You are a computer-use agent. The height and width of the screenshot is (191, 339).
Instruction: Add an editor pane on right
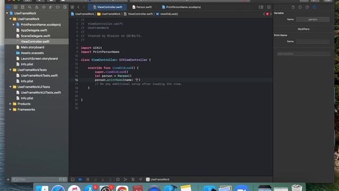[x=269, y=7]
